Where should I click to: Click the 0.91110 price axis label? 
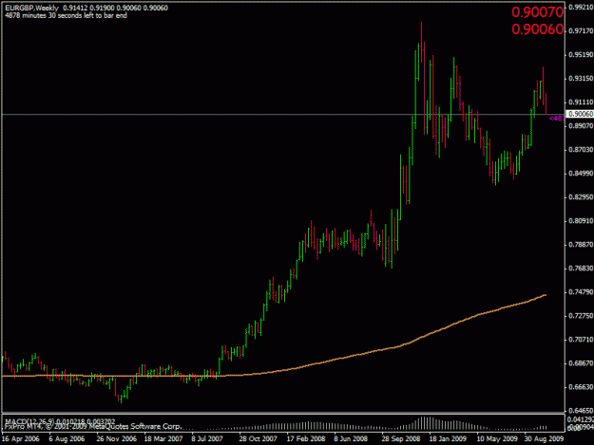[581, 102]
